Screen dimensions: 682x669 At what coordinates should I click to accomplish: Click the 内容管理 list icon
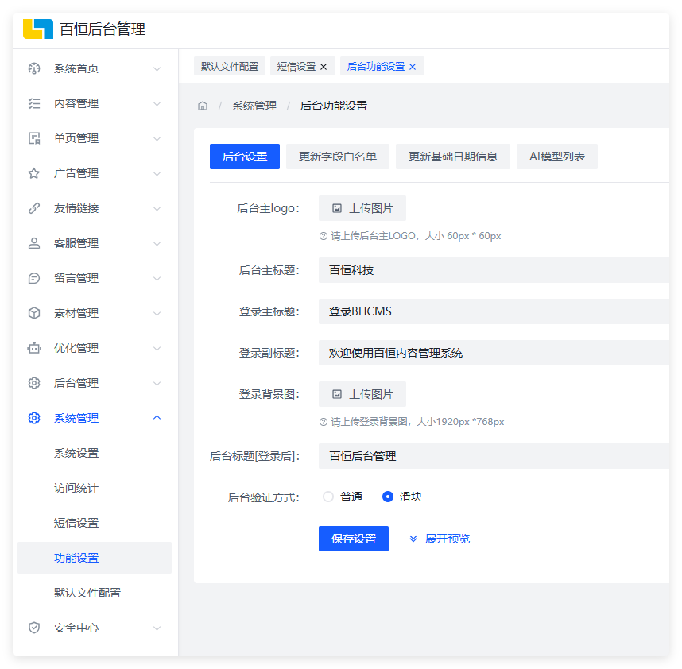[33, 103]
